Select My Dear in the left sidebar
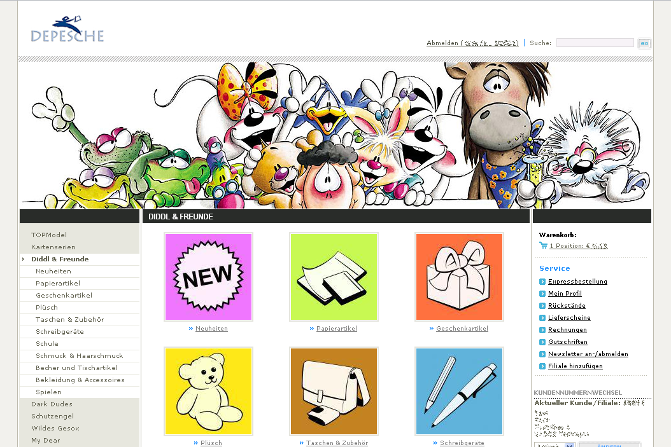The width and height of the screenshot is (671, 447). (x=46, y=440)
